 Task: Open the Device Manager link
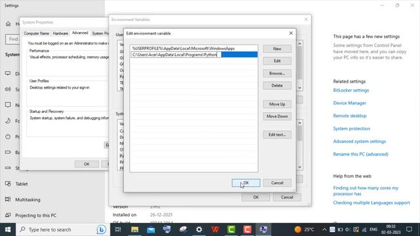350,103
